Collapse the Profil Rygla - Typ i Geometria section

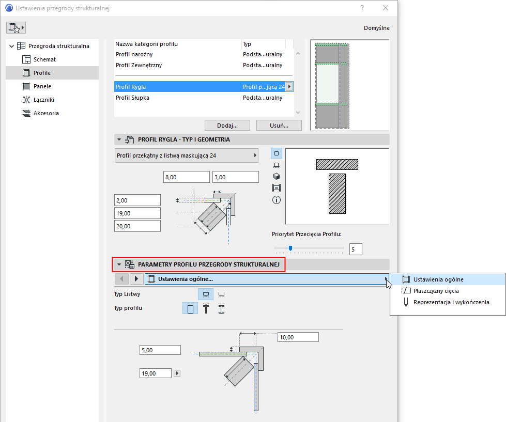pyautogui.click(x=119, y=139)
